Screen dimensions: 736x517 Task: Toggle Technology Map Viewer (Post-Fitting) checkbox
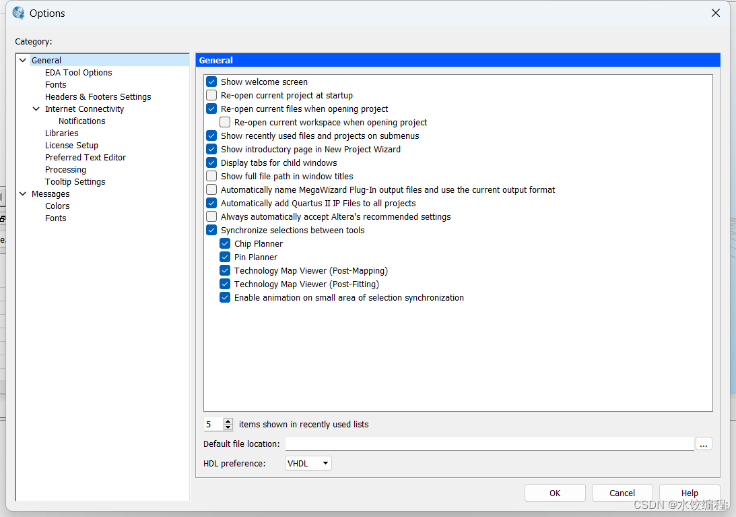[x=226, y=284]
